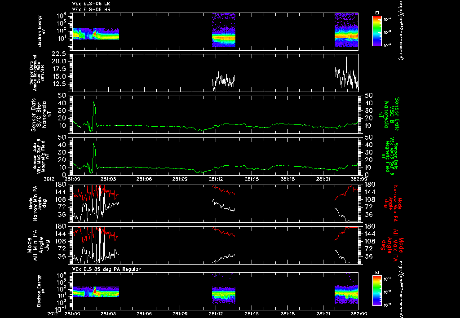Click white "VEx MAG SAF-B Magnetic Field" label
Screen dimensions: 460x318
(40, 156)
